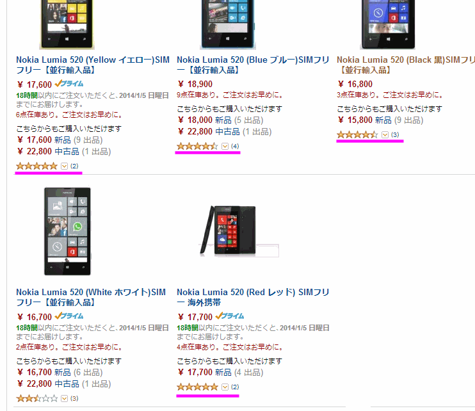Screen dimensions: 475x411
Task: Expand rating dropdown for Blue Lumia 520
Action: [x=225, y=147]
